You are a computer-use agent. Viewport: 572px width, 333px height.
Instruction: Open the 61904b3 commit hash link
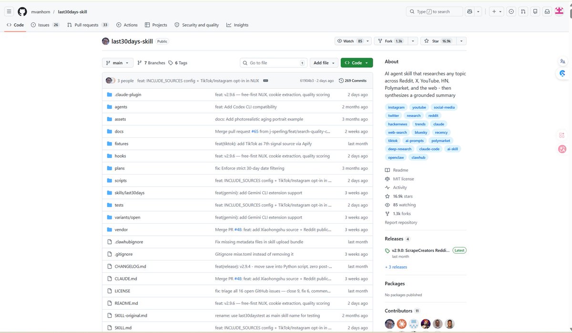pyautogui.click(x=307, y=81)
